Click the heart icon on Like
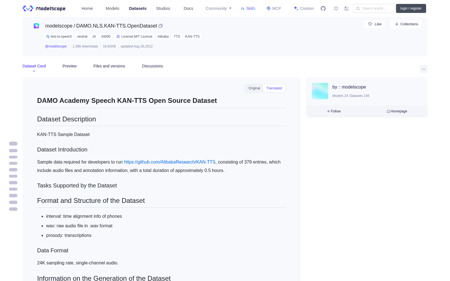Image resolution: width=450 pixels, height=281 pixels. coord(370,24)
